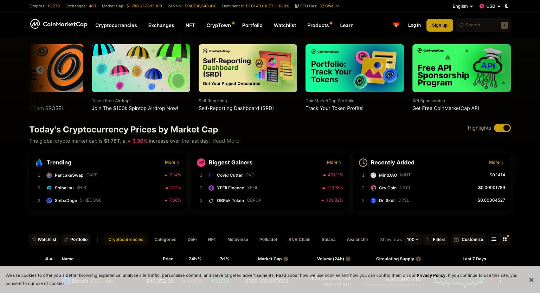The image size is (540, 293).
Task: Click the search magnifier icon
Action: tap(462, 25)
